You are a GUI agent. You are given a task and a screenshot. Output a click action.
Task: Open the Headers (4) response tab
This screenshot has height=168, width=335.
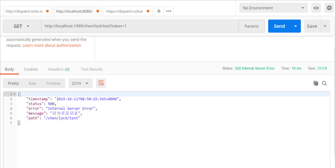(59, 69)
